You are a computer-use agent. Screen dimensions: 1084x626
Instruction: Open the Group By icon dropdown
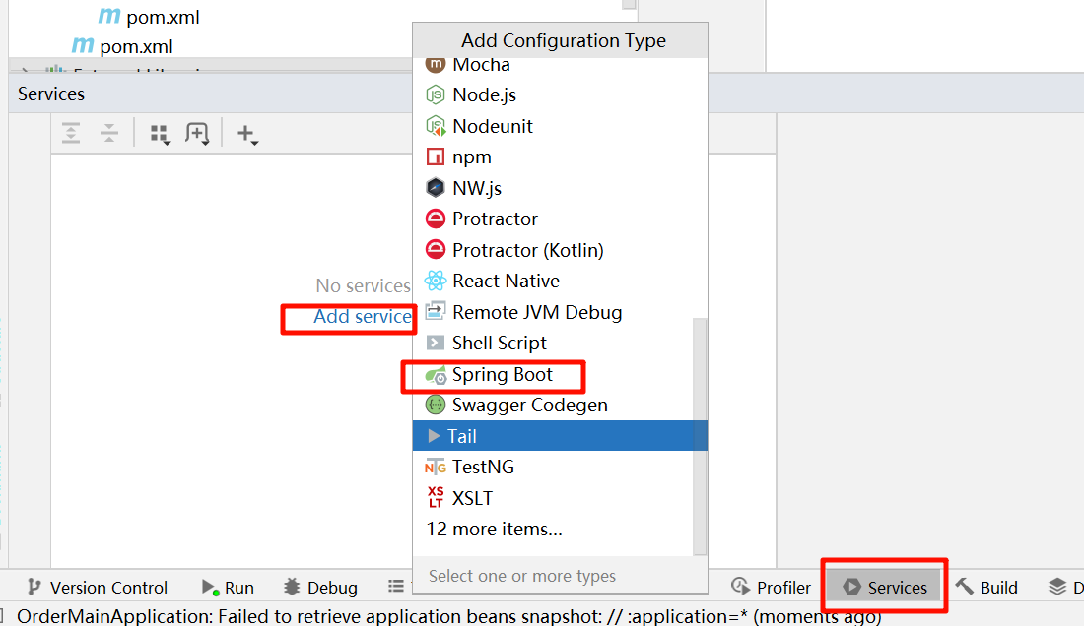point(161,134)
